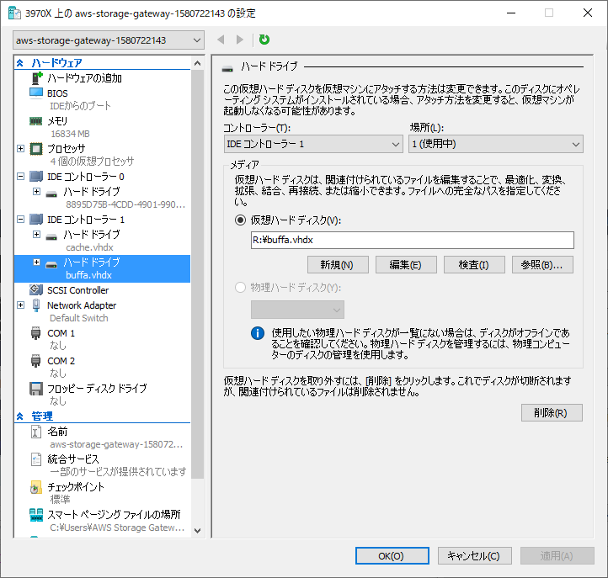Collapse the 管理 section header
The image size is (608, 578).
click(x=19, y=416)
